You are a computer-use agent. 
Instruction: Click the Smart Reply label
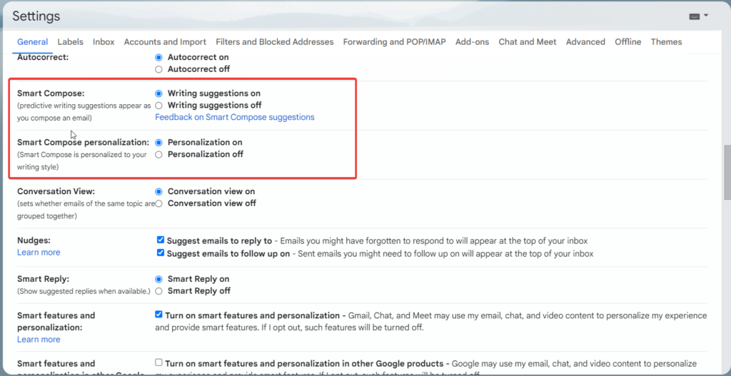pos(44,279)
